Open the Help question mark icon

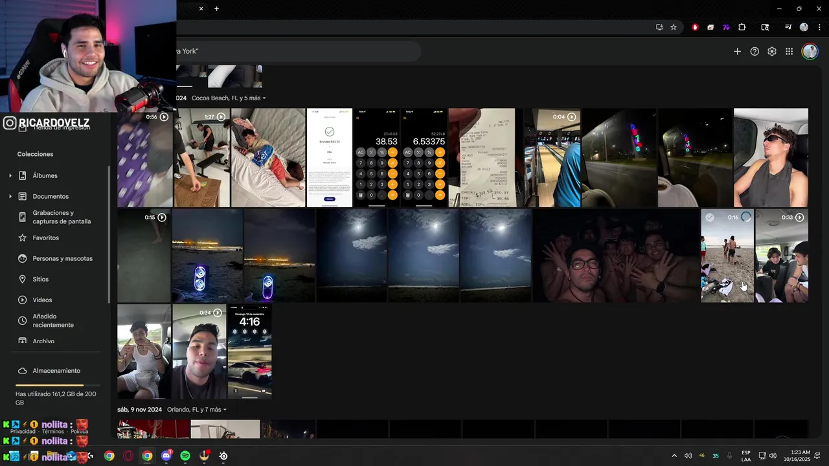755,52
